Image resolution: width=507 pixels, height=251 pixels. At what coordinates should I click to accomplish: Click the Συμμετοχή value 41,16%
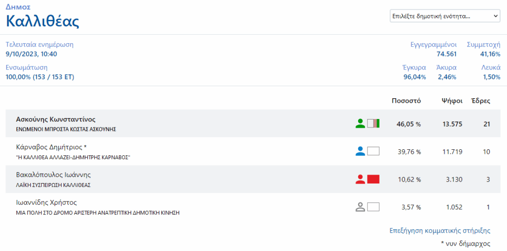tap(490, 54)
